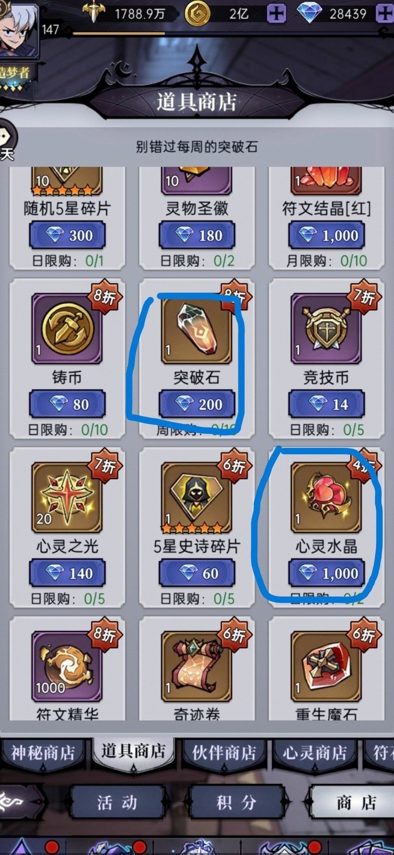The width and height of the screenshot is (394, 855).
Task: Open the 竞技币 arena coin icon
Action: 326,328
